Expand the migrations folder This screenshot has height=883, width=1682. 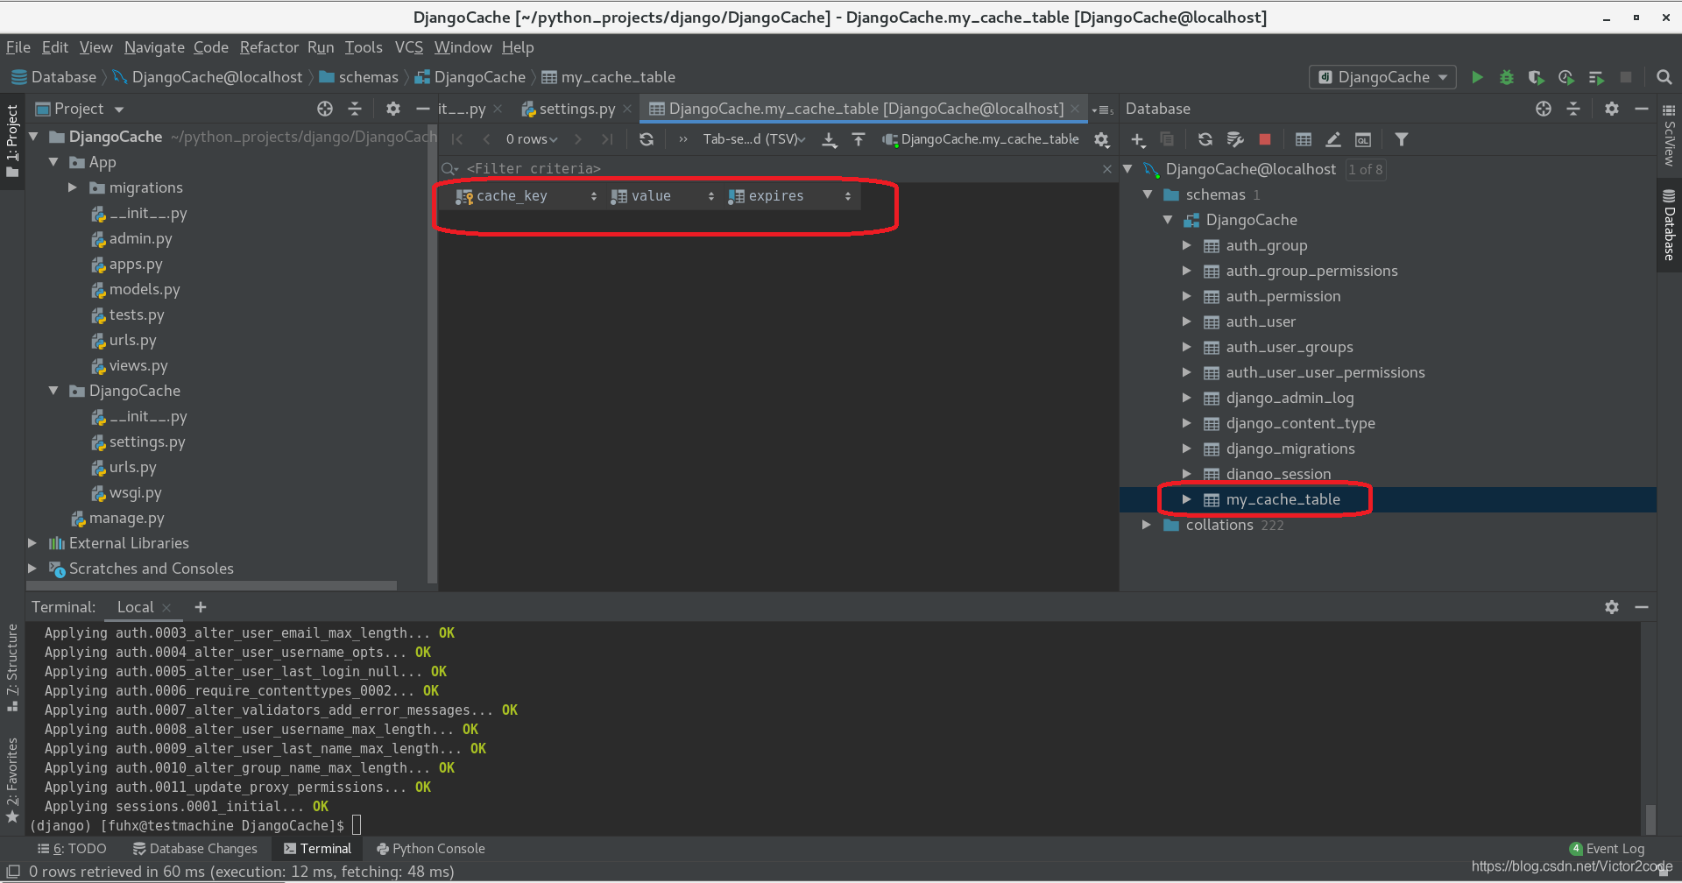click(74, 187)
